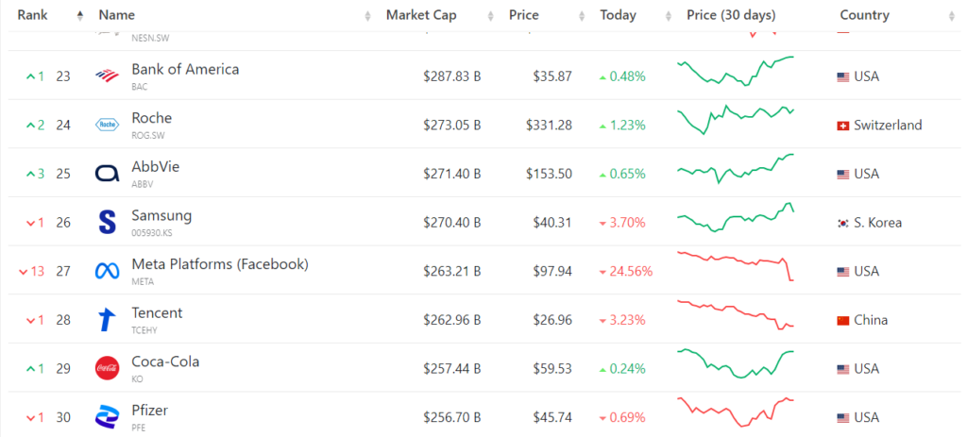Sort by the Price column header
The image size is (967, 437).
524,15
